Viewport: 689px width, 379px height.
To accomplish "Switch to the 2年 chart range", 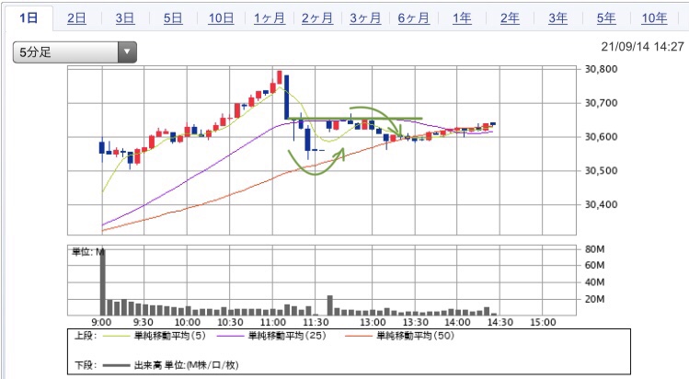I will coord(510,18).
